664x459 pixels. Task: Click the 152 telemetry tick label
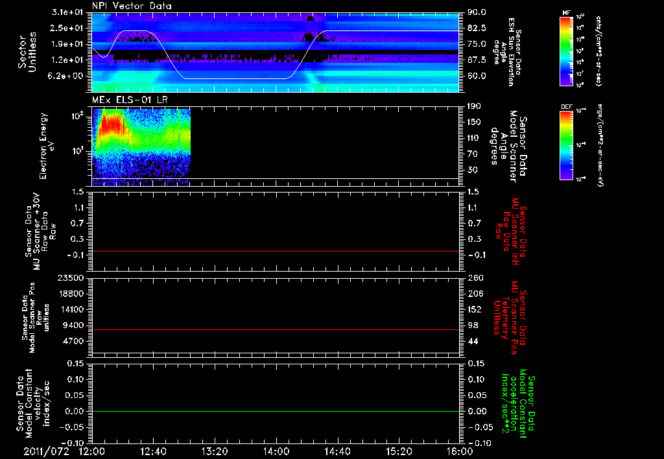[475, 309]
